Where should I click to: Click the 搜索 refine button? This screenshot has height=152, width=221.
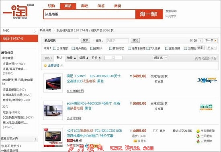pos(86,41)
